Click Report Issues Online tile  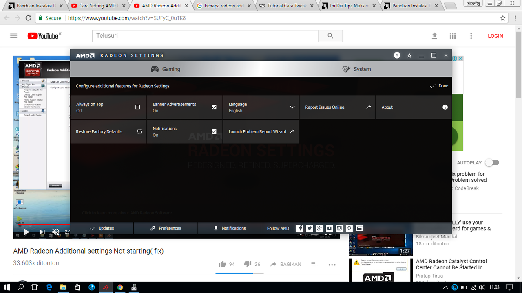click(337, 107)
